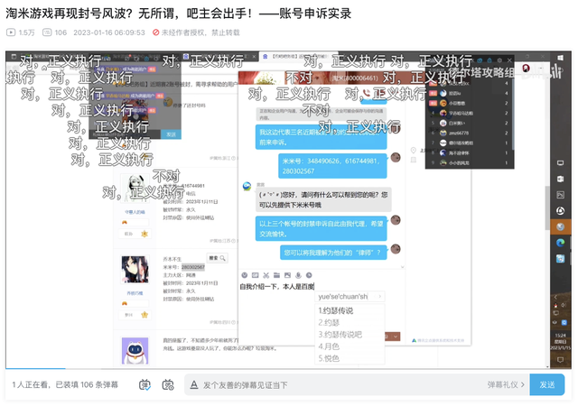This screenshot has width=578, height=406.
Task: In the video, click highlighted 米米号 280302567
Action: click(192, 267)
